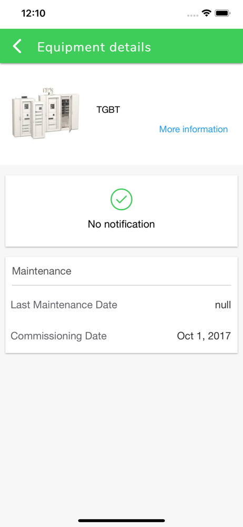Tap the home indicator bar

click(121, 521)
